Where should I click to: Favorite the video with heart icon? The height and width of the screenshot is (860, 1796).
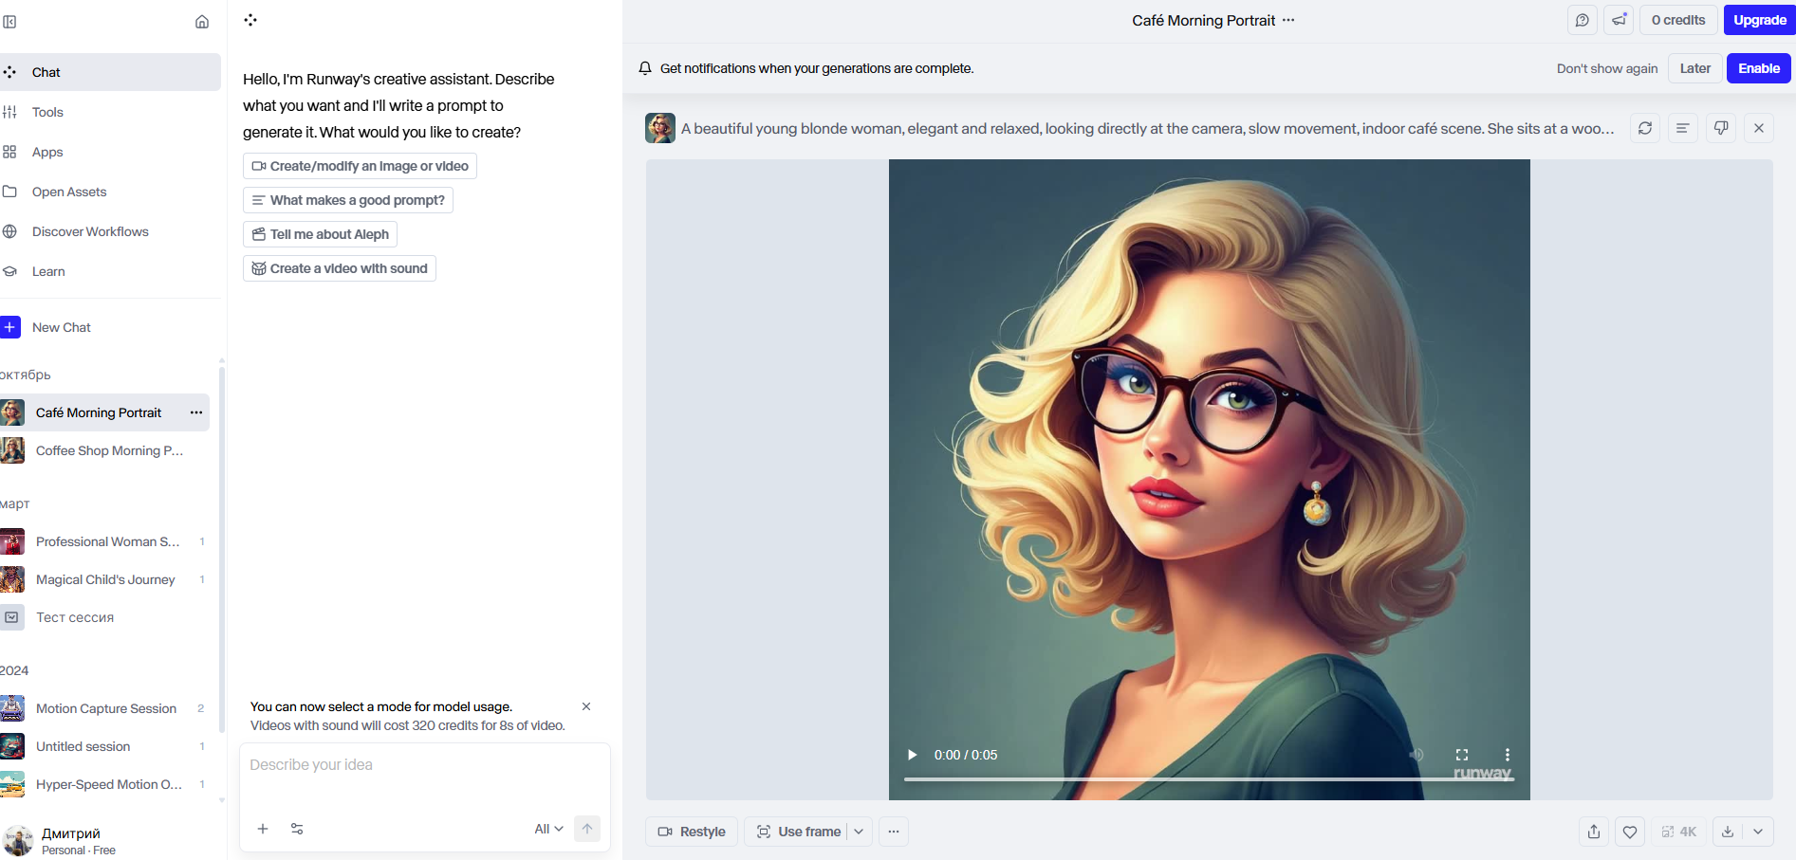pos(1630,832)
